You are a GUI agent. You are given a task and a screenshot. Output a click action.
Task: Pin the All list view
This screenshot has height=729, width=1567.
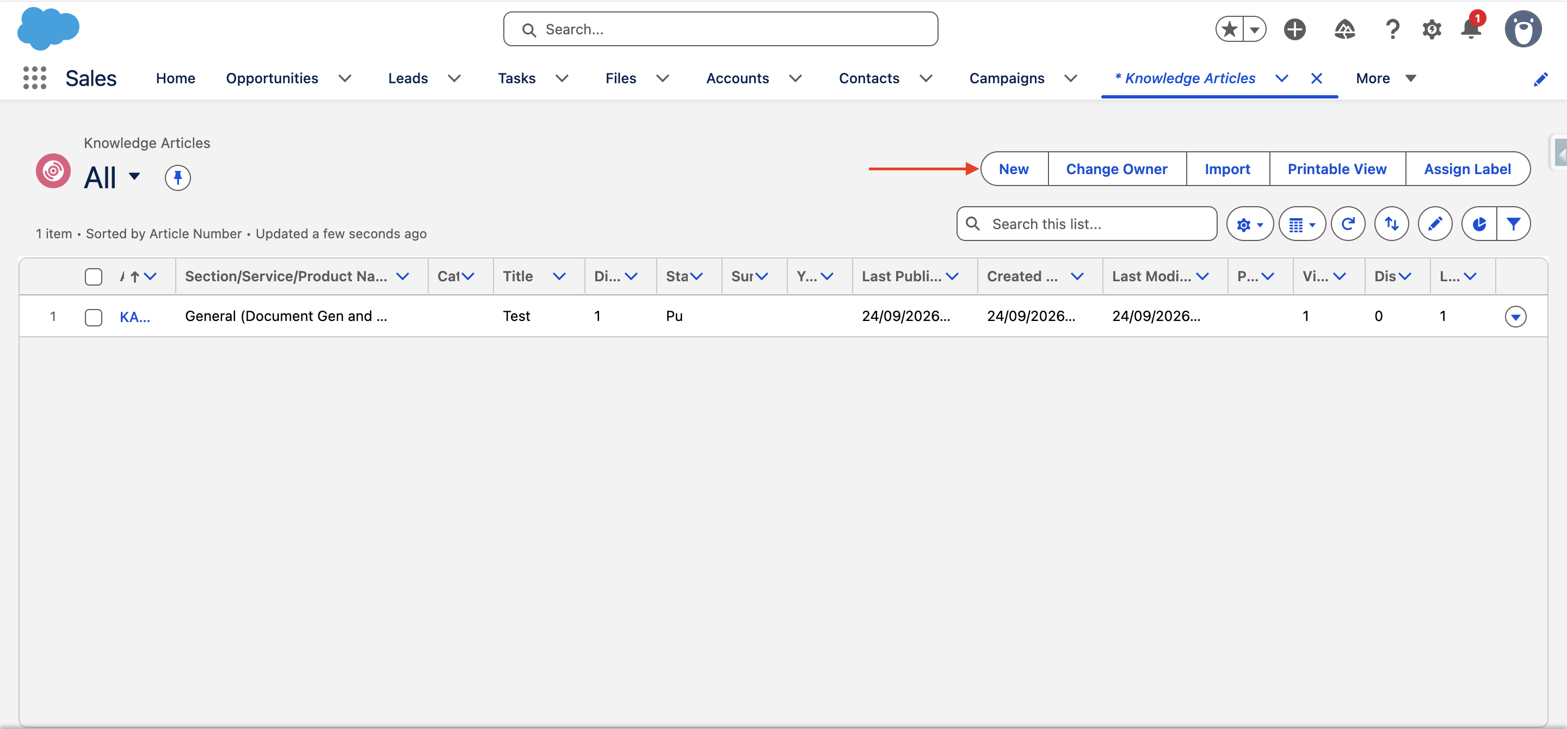(177, 177)
